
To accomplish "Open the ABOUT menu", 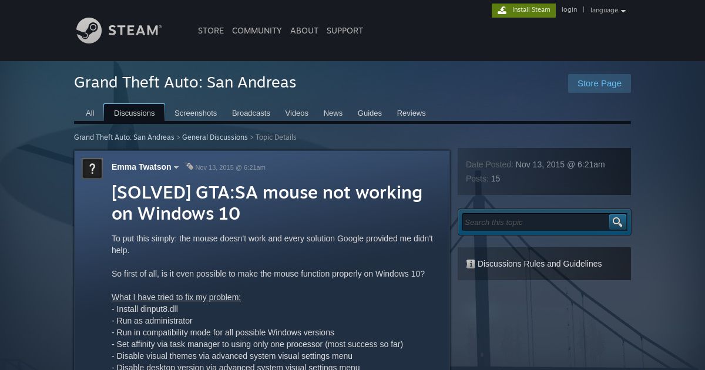I will (304, 31).
